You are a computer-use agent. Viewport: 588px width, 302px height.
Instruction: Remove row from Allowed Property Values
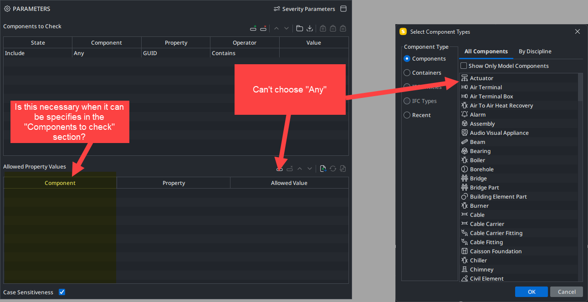tap(290, 169)
